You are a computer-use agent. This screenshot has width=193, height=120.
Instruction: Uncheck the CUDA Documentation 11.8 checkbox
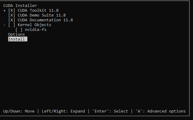12,20
